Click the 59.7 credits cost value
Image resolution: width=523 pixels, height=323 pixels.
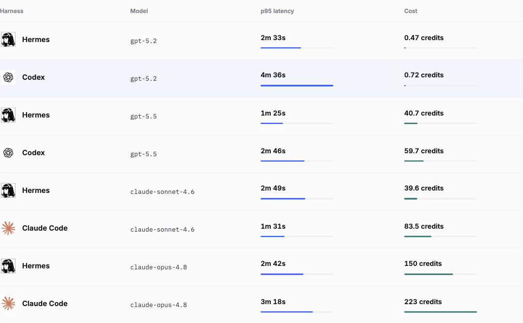click(x=424, y=151)
